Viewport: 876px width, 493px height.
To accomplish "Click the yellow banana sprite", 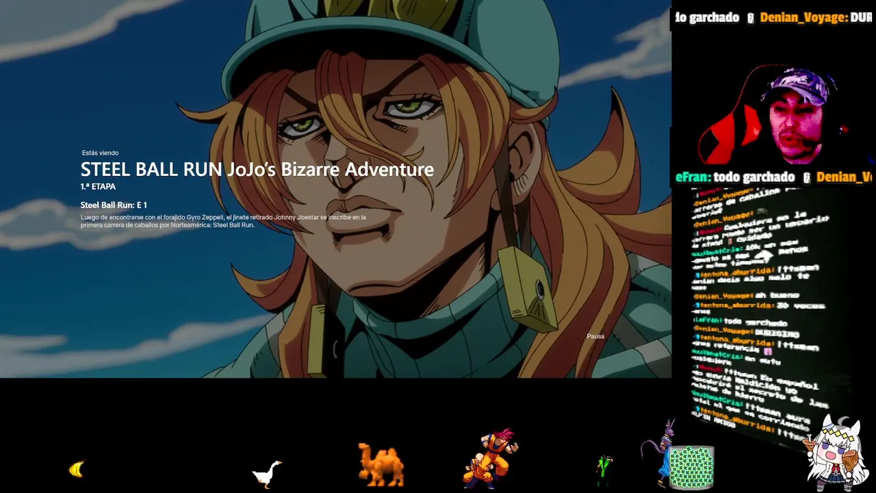I will click(x=77, y=469).
